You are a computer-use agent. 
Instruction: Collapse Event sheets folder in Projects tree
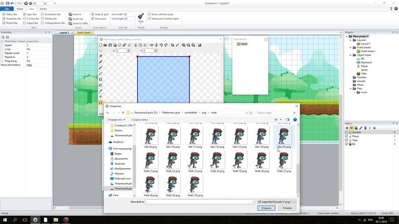350,47
